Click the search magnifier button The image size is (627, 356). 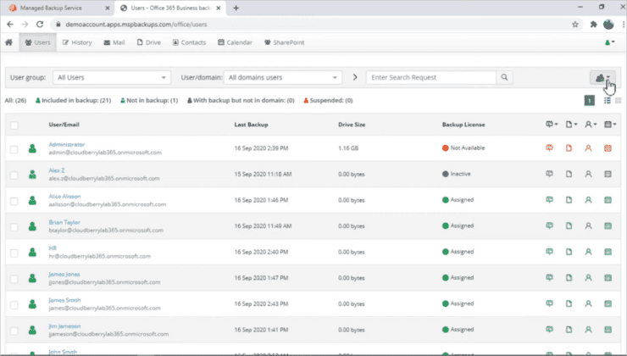pos(504,78)
